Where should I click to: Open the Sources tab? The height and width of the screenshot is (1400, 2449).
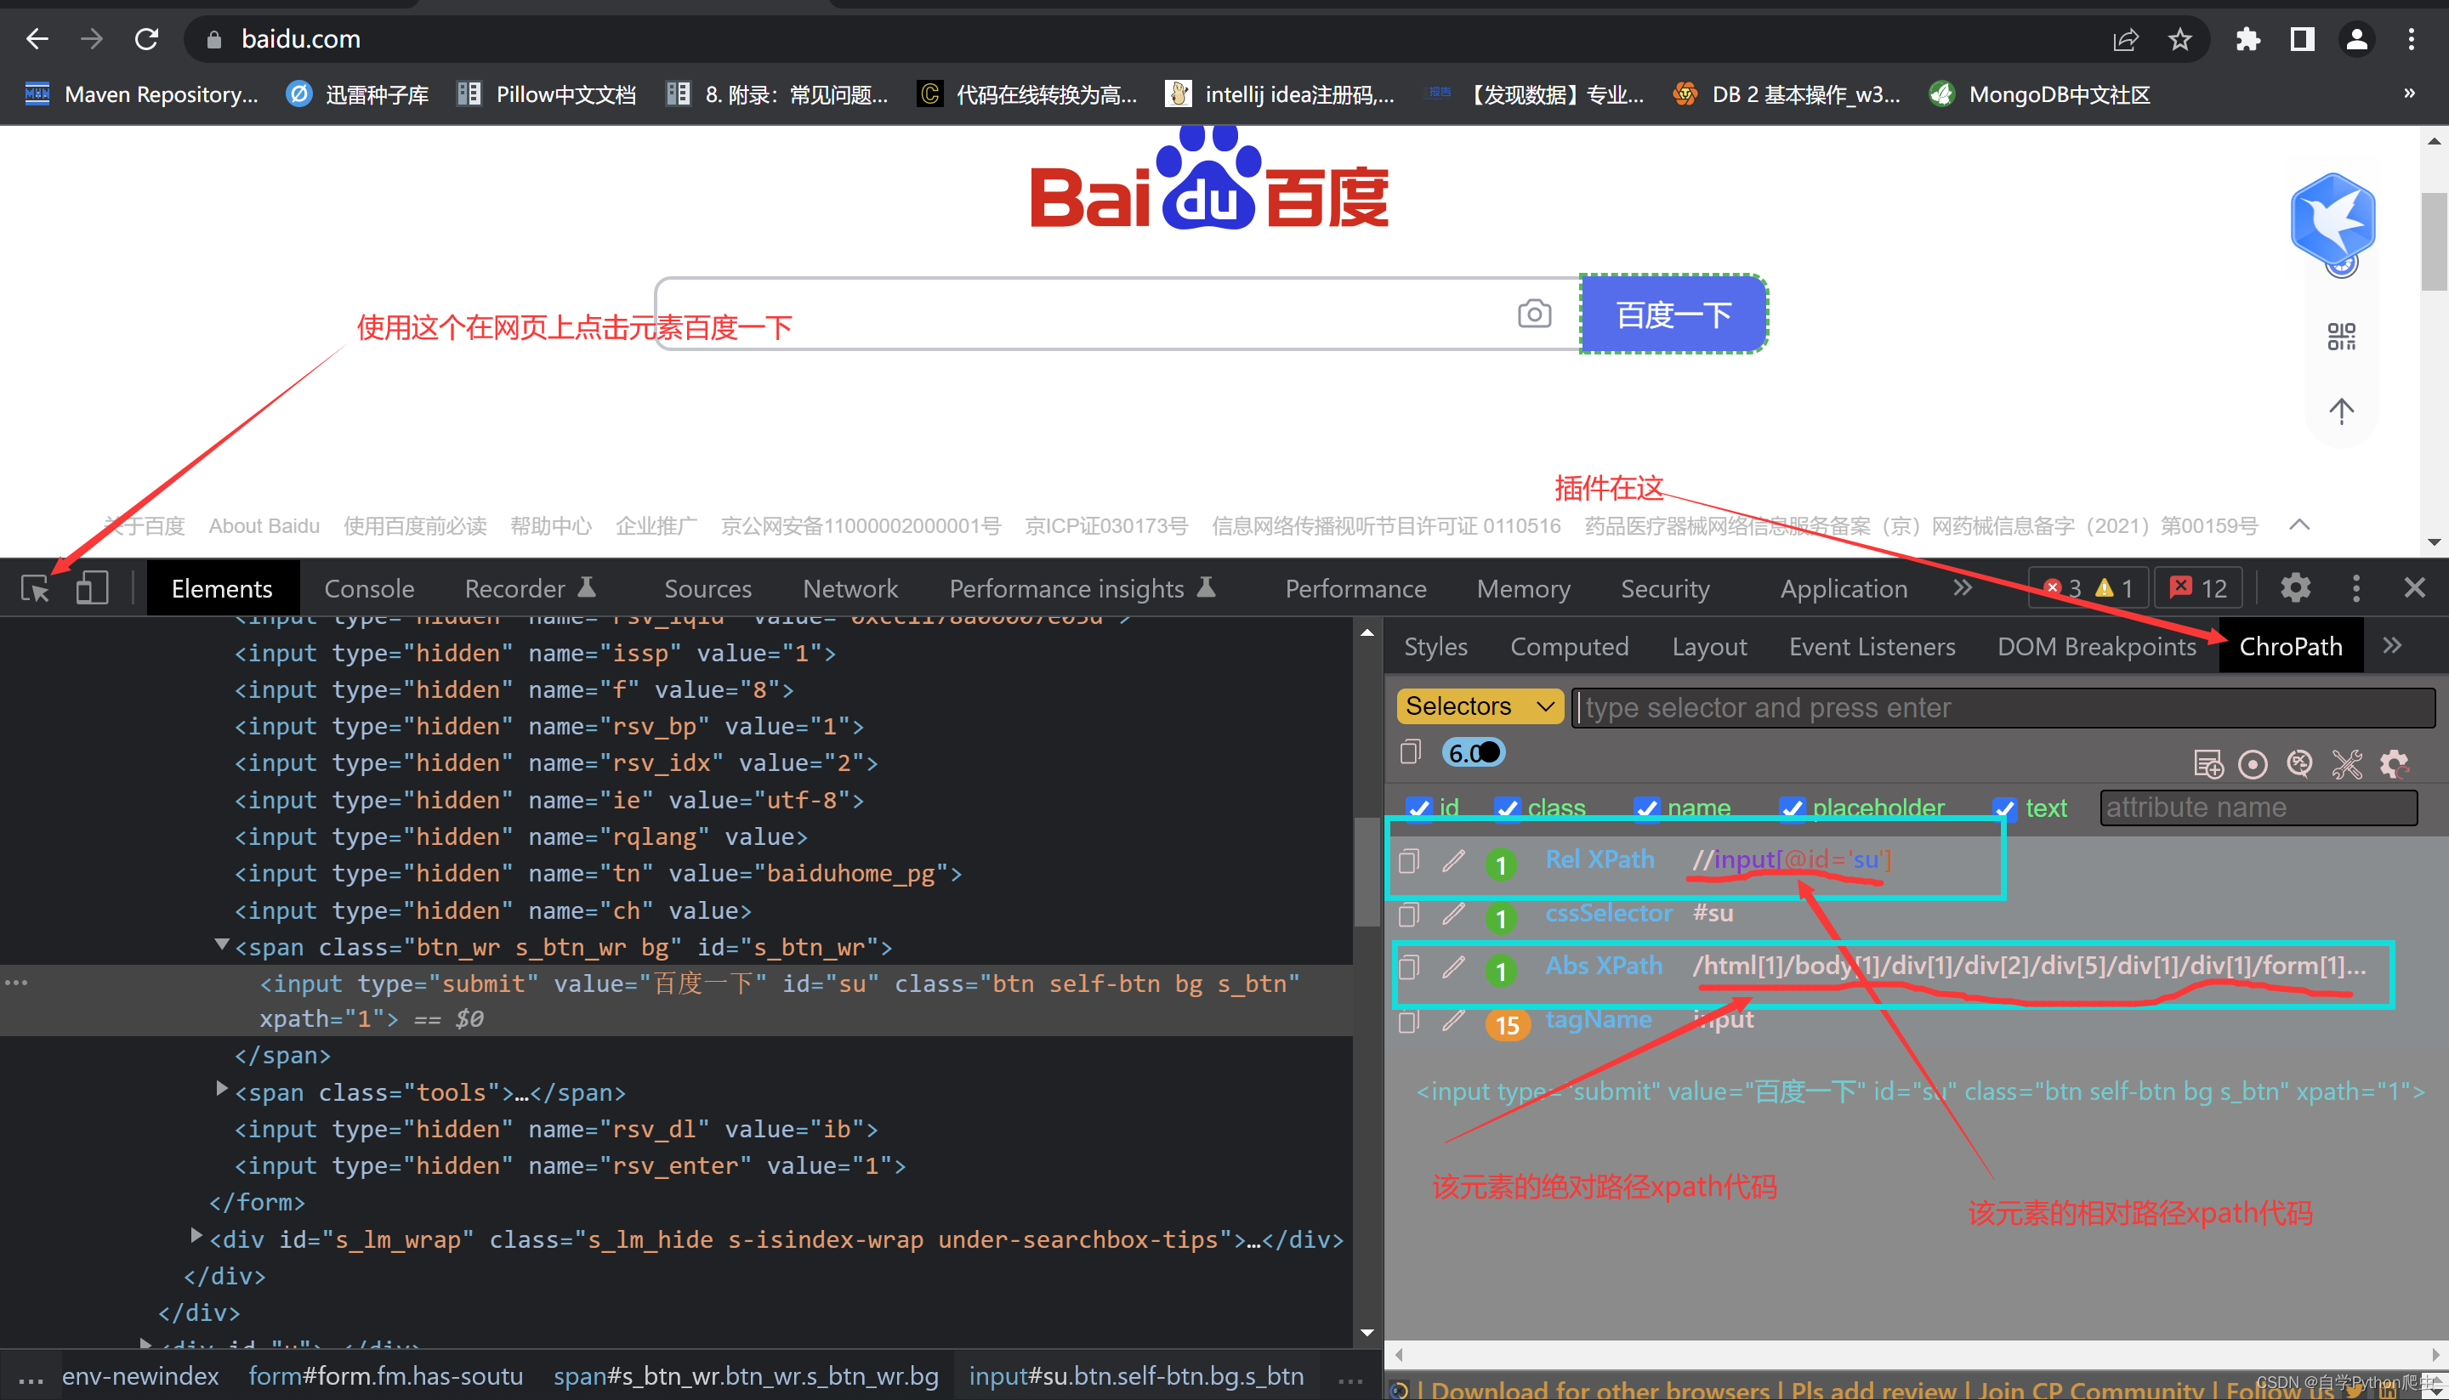[708, 588]
